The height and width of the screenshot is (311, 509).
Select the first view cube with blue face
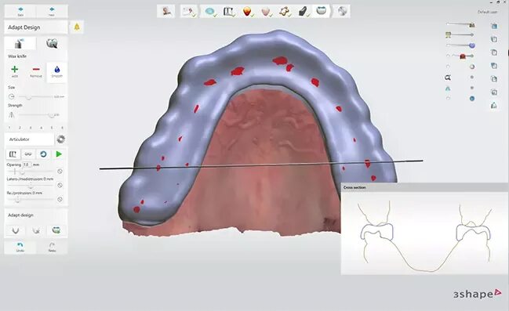click(494, 26)
